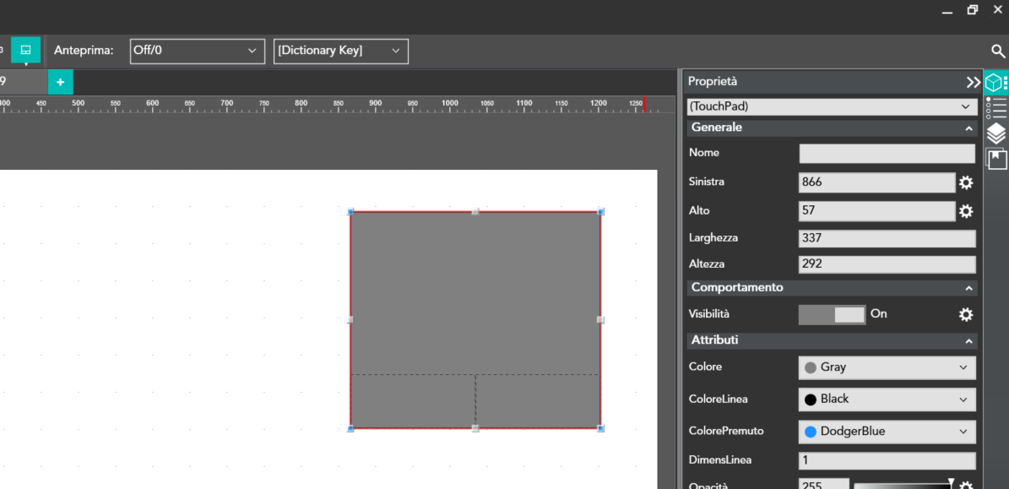Open the gear settings beside Visibilità
The height and width of the screenshot is (489, 1009).
tap(966, 314)
